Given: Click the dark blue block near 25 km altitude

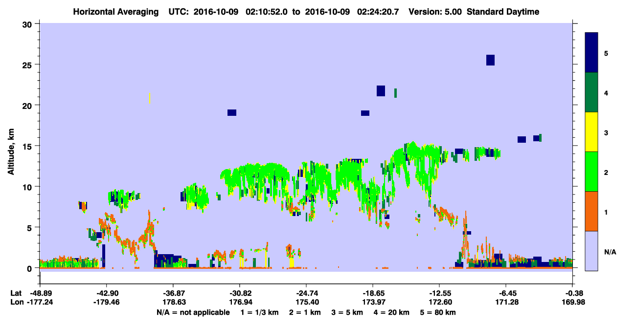Looking at the screenshot, I should [490, 60].
